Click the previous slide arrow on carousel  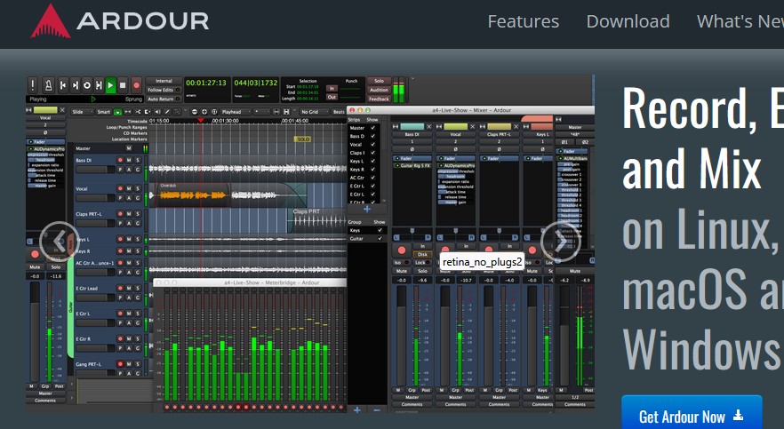(x=60, y=242)
